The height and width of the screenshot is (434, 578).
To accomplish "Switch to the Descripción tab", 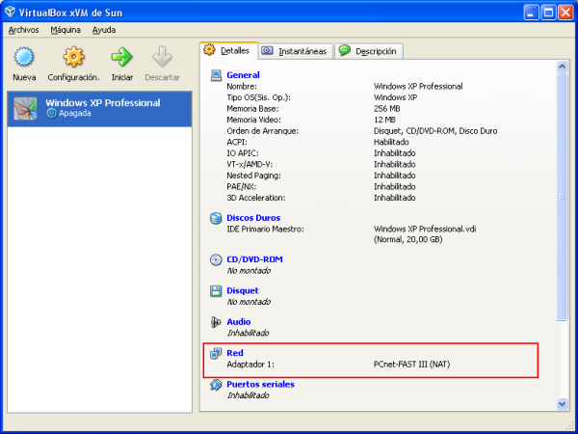I will (370, 51).
